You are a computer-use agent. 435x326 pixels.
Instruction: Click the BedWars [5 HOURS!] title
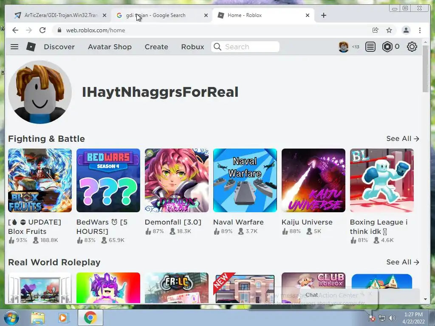click(102, 227)
